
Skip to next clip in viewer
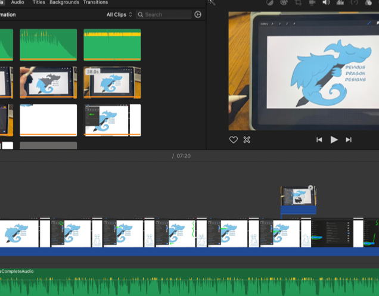tap(349, 140)
